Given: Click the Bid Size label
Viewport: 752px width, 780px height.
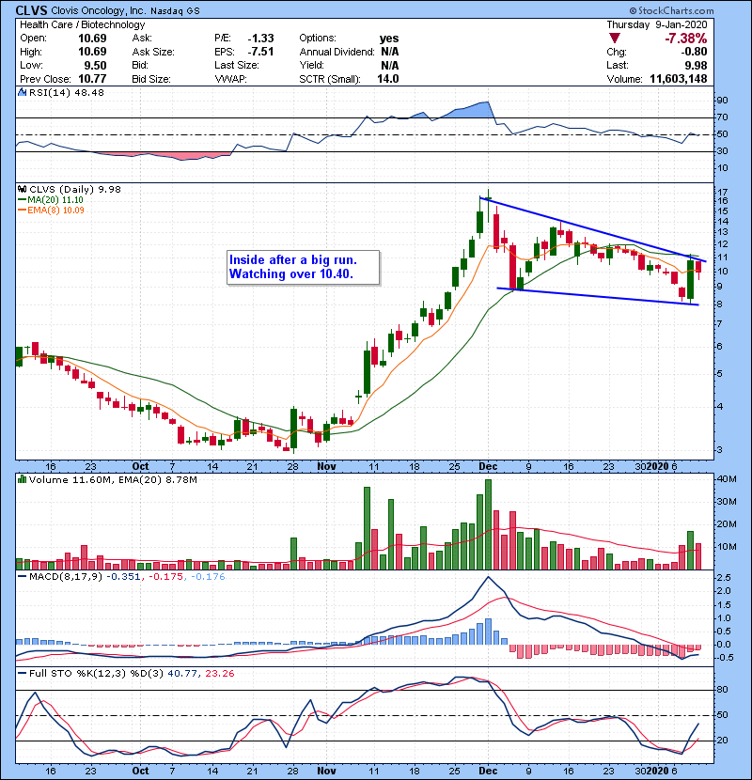Looking at the screenshot, I should (150, 79).
